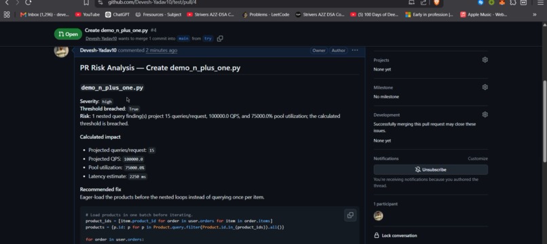Viewport: 547px width, 244px height.
Task: Click the Unsubscribe button
Action: point(430,169)
